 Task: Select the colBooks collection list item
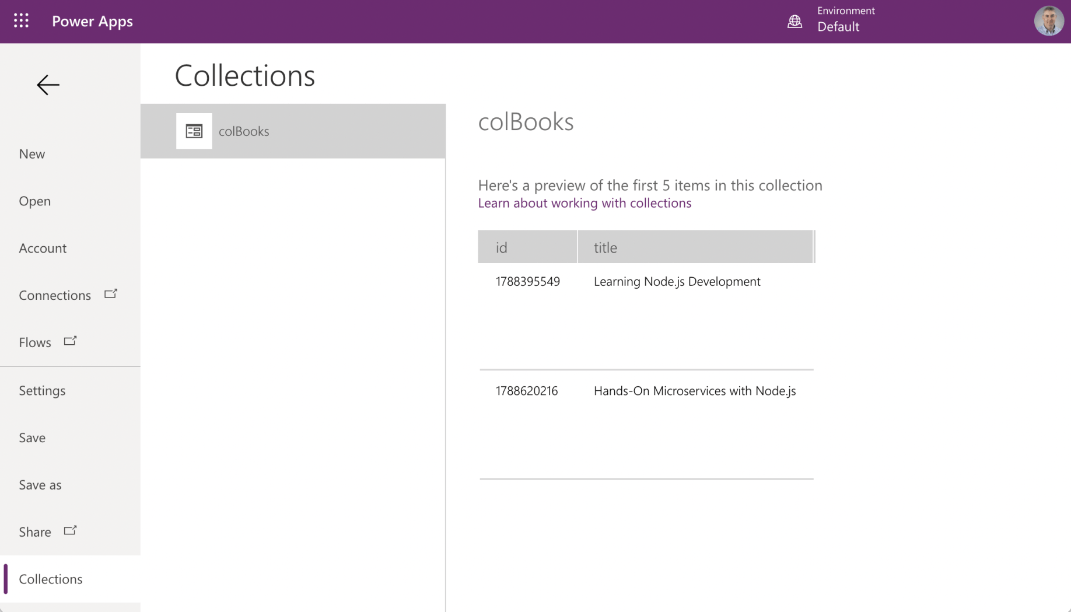point(293,131)
